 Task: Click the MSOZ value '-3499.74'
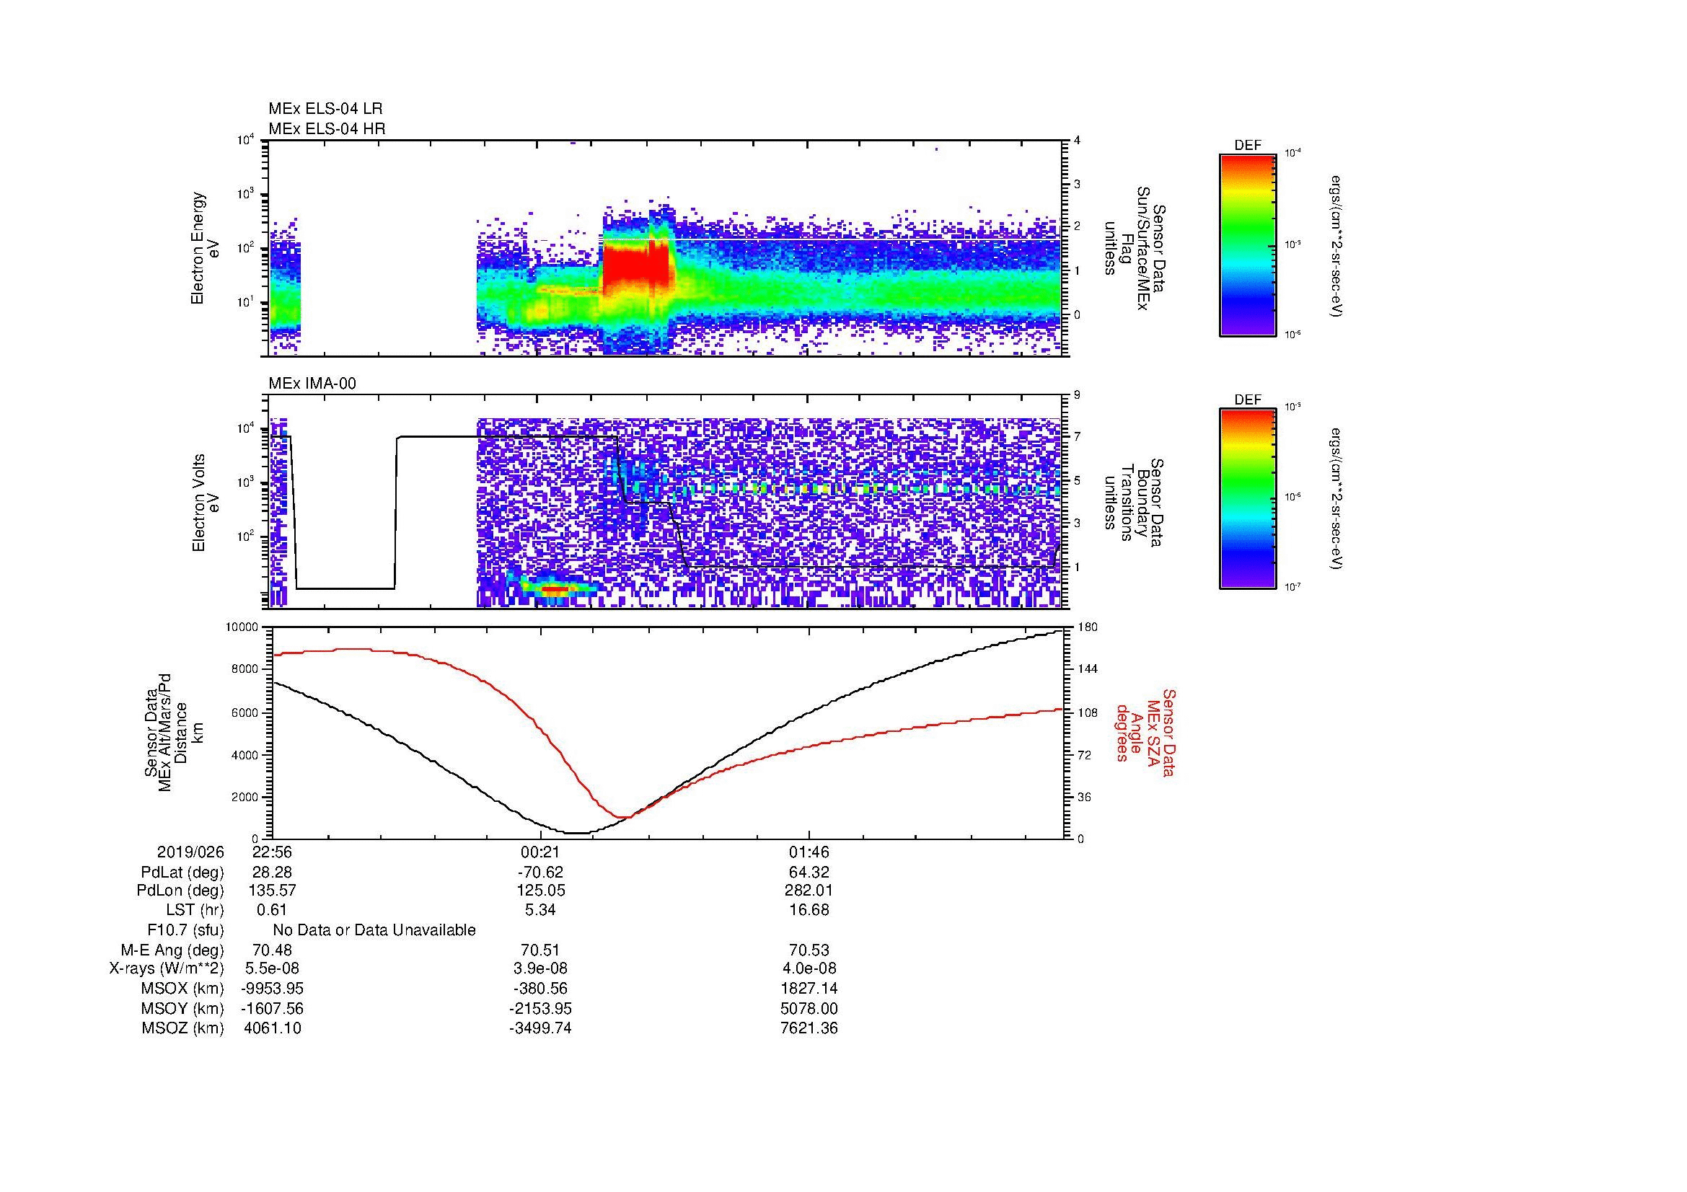[x=540, y=1028]
